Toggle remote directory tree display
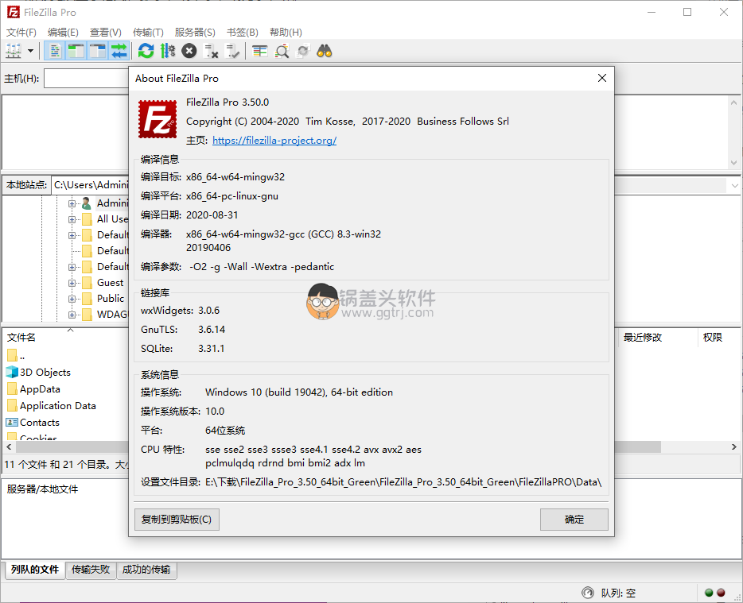This screenshot has height=603, width=743. [98, 51]
